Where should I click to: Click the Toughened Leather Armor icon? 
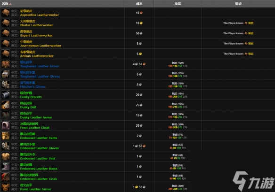(6, 64)
